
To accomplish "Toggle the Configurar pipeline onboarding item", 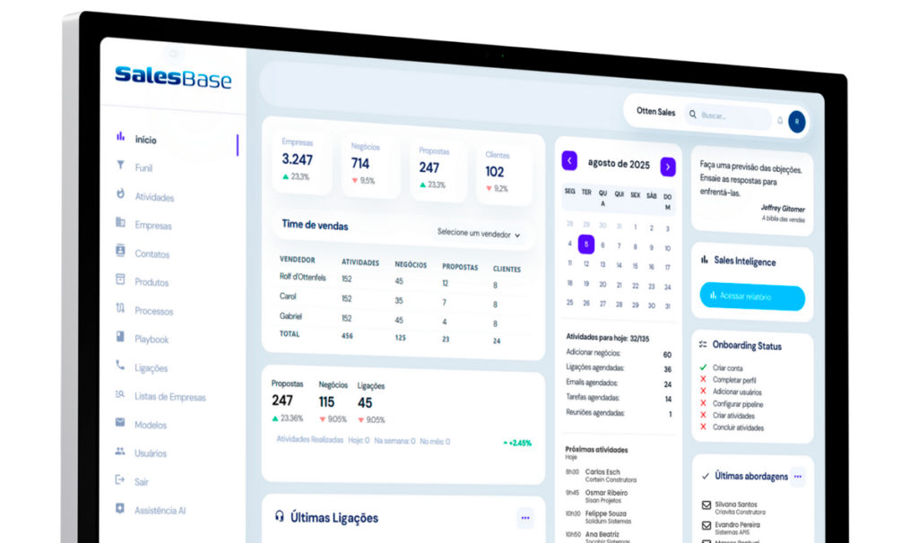I will point(703,404).
